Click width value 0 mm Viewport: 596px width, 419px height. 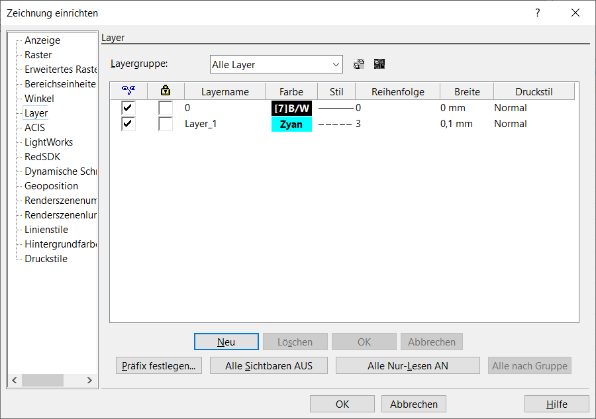[453, 108]
